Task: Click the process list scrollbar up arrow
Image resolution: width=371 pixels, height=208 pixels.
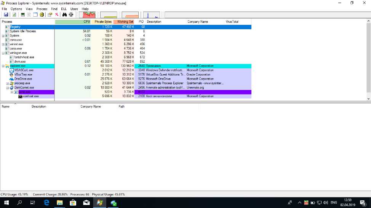Action: [368, 21]
